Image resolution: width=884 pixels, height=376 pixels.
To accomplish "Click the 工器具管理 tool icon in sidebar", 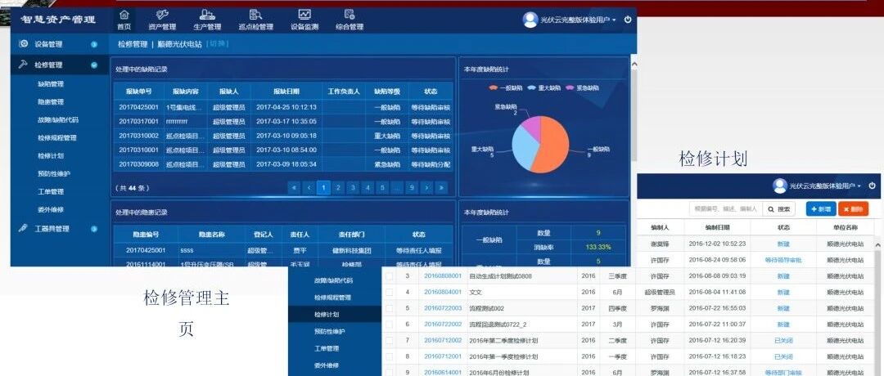I will (24, 229).
